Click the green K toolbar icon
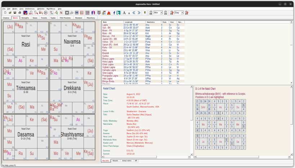The width and height of the screenshot is (295, 168). [56, 13]
